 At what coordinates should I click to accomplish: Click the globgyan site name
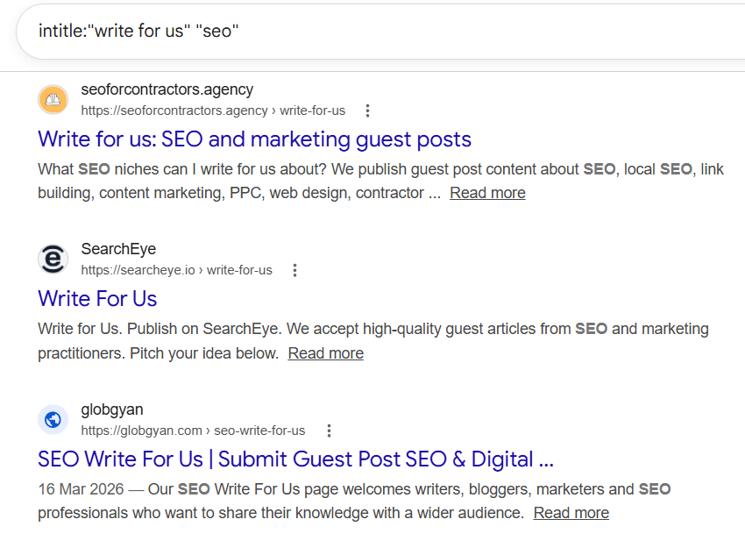point(112,409)
